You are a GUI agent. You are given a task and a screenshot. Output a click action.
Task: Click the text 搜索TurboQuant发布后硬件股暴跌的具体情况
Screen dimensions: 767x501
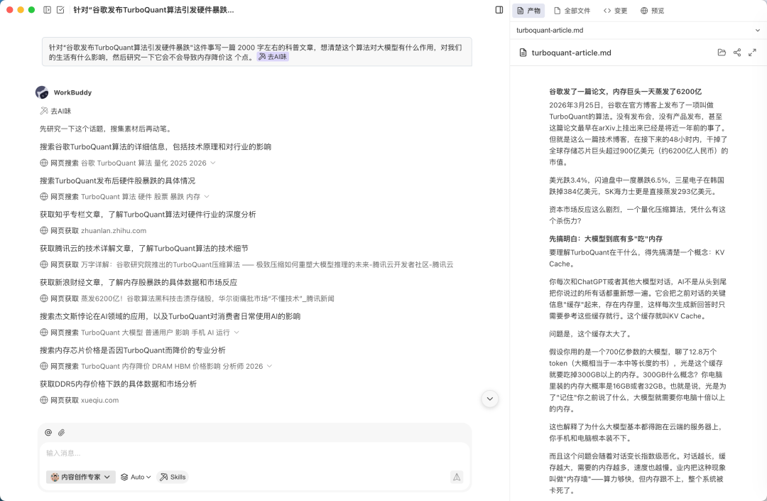pyautogui.click(x=117, y=181)
